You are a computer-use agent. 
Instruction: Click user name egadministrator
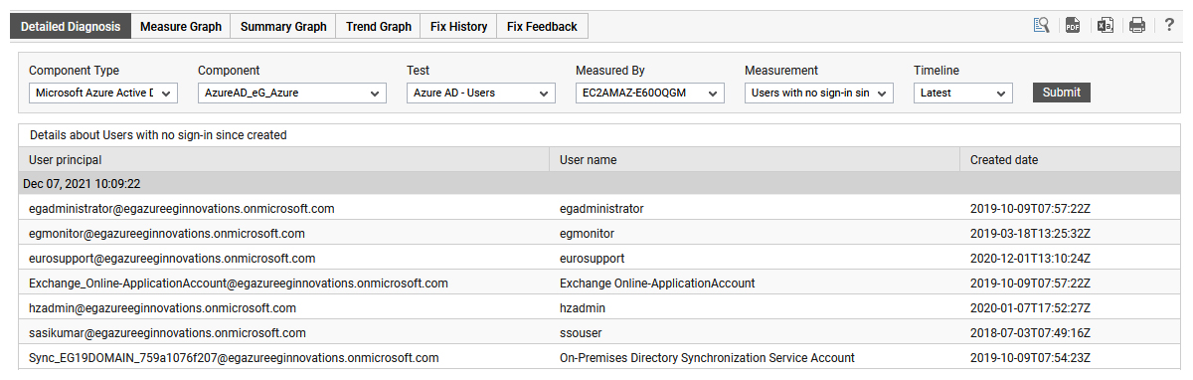[601, 209]
